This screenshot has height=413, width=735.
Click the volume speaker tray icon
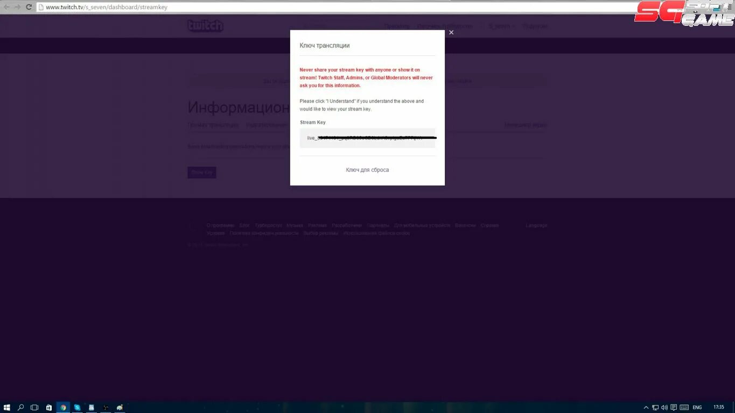click(664, 407)
